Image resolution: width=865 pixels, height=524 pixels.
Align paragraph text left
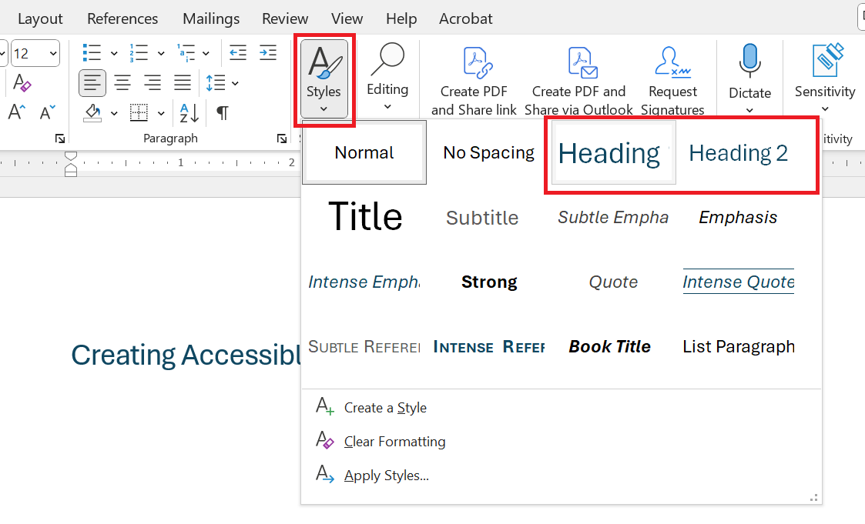92,82
